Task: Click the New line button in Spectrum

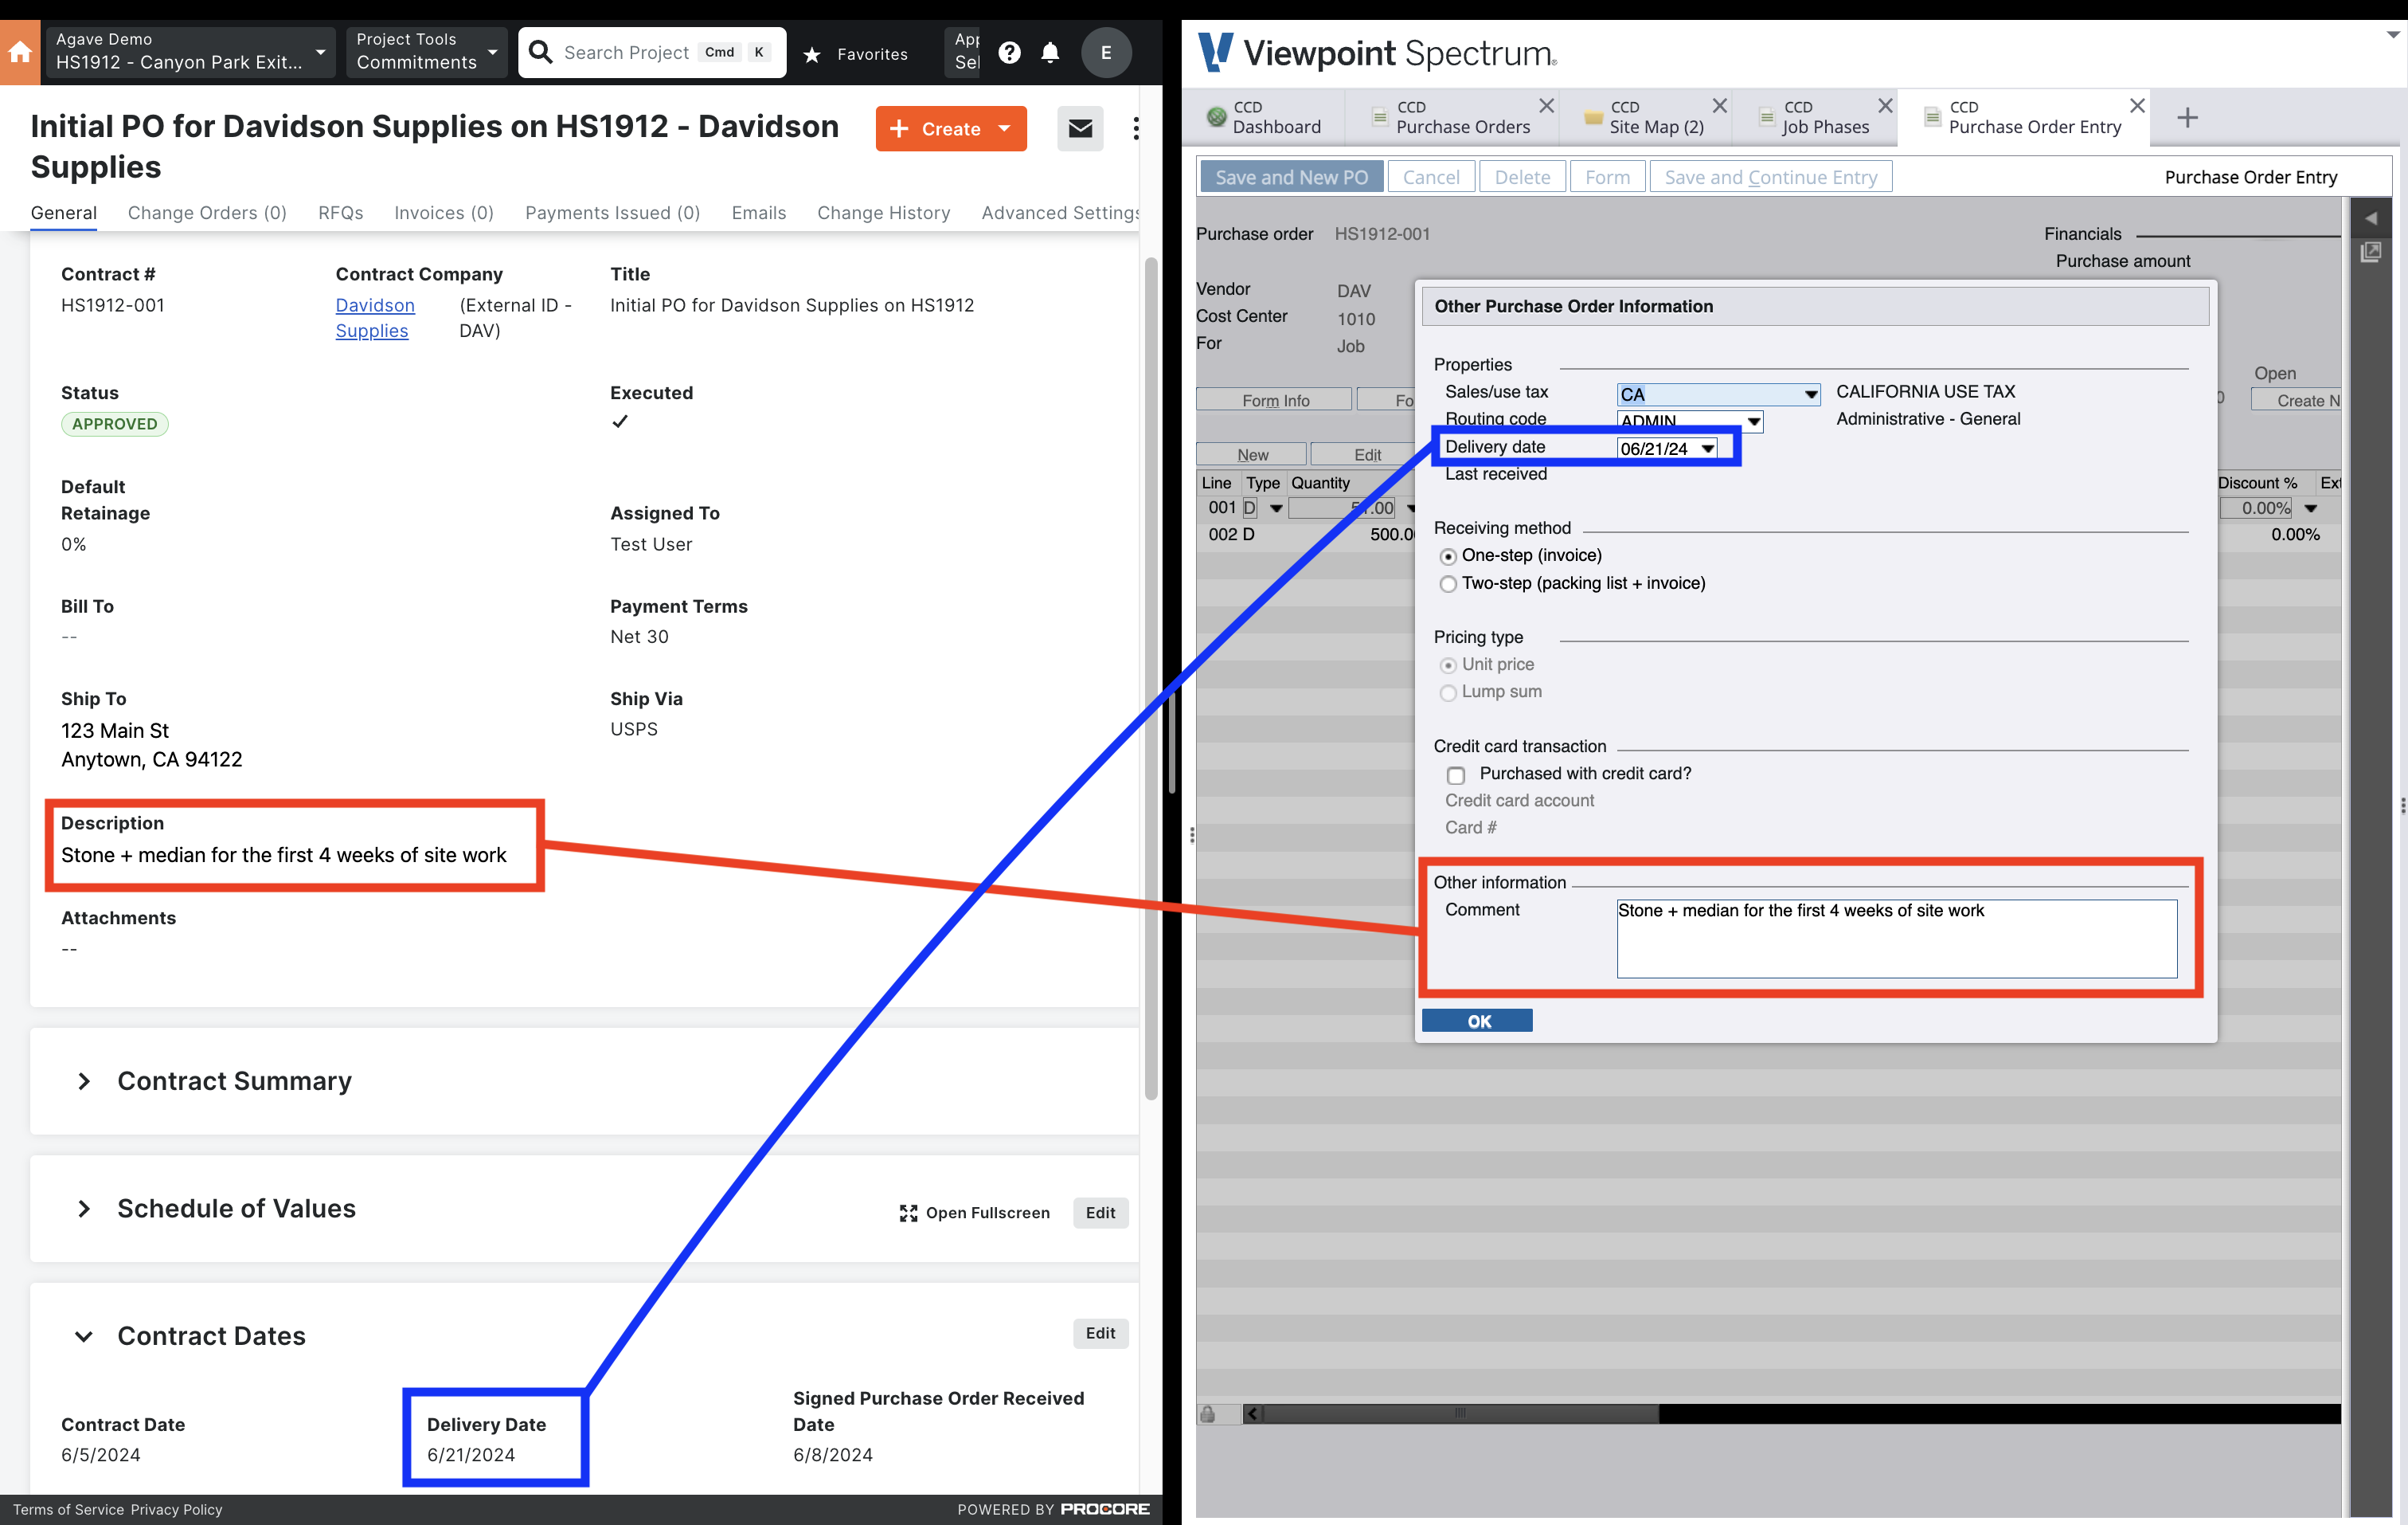Action: (1251, 454)
